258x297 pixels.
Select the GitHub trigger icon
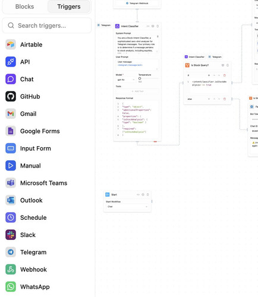click(11, 96)
